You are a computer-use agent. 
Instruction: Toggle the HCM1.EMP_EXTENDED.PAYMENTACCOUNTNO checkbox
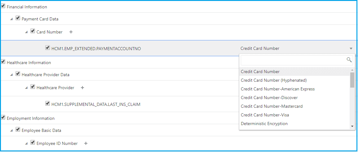coord(47,48)
